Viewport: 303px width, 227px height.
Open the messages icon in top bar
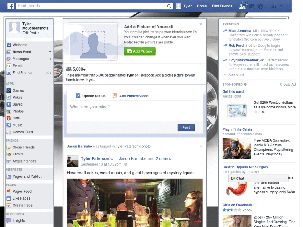(252, 6)
